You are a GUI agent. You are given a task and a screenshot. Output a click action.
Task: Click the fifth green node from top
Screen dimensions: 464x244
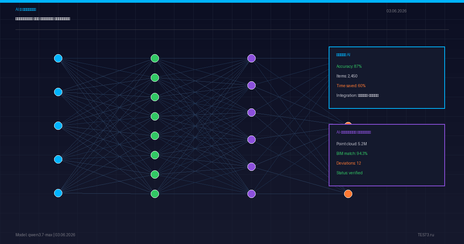point(155,136)
